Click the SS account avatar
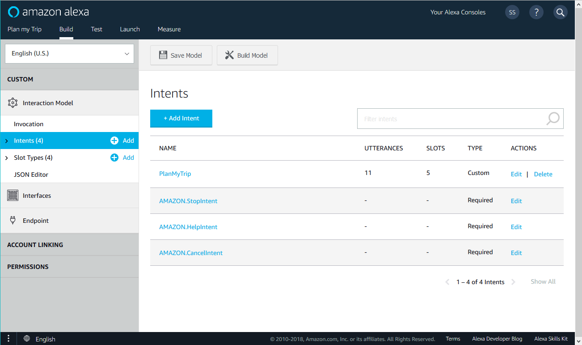Viewport: 582px width, 345px height. click(512, 12)
